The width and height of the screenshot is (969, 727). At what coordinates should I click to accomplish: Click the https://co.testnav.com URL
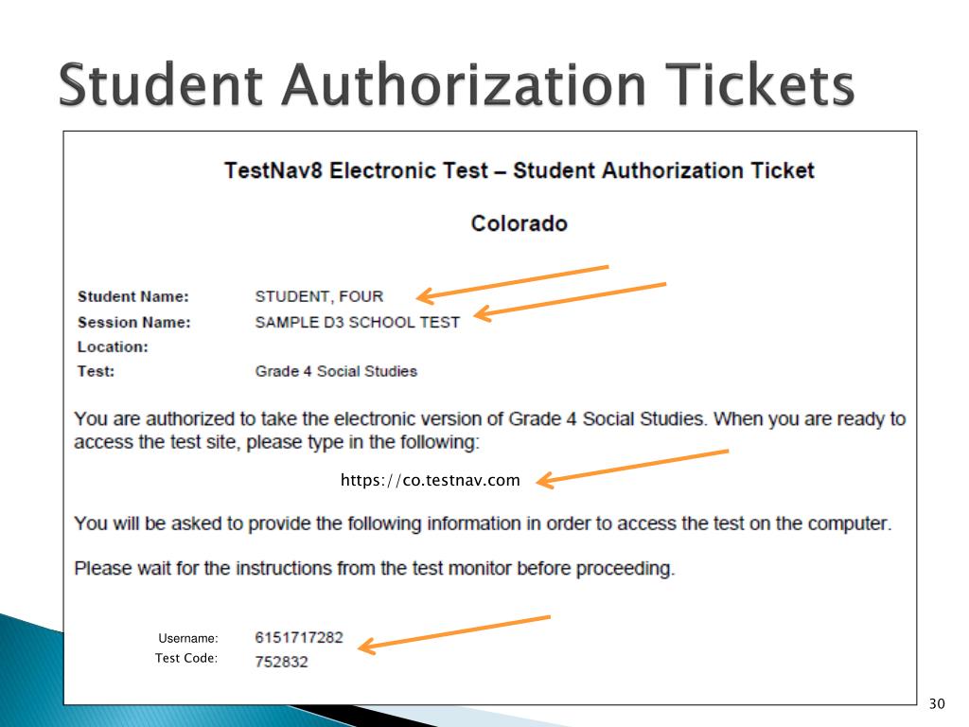431,480
